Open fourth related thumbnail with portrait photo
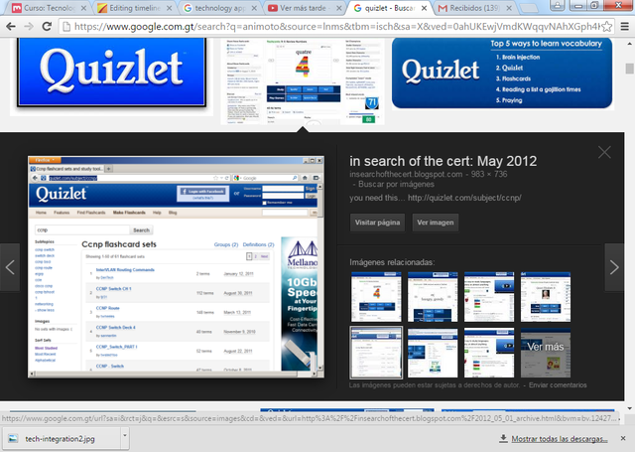The width and height of the screenshot is (635, 452). [x=546, y=297]
